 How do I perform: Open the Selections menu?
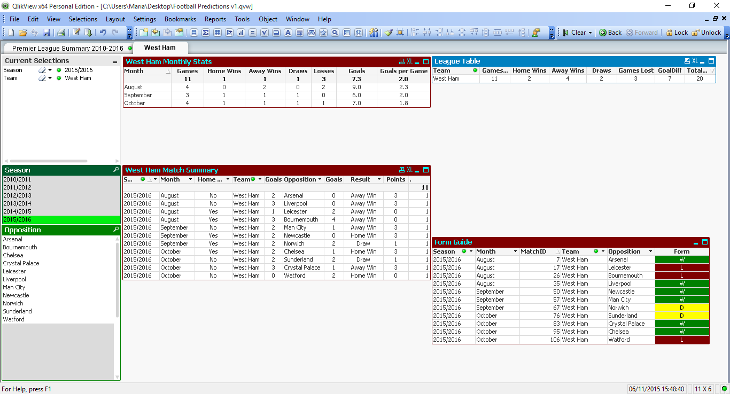(83, 19)
